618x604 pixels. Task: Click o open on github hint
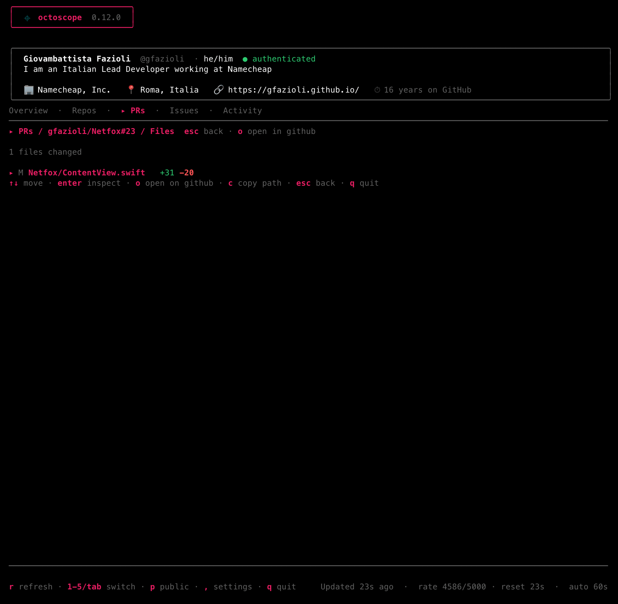pos(174,183)
